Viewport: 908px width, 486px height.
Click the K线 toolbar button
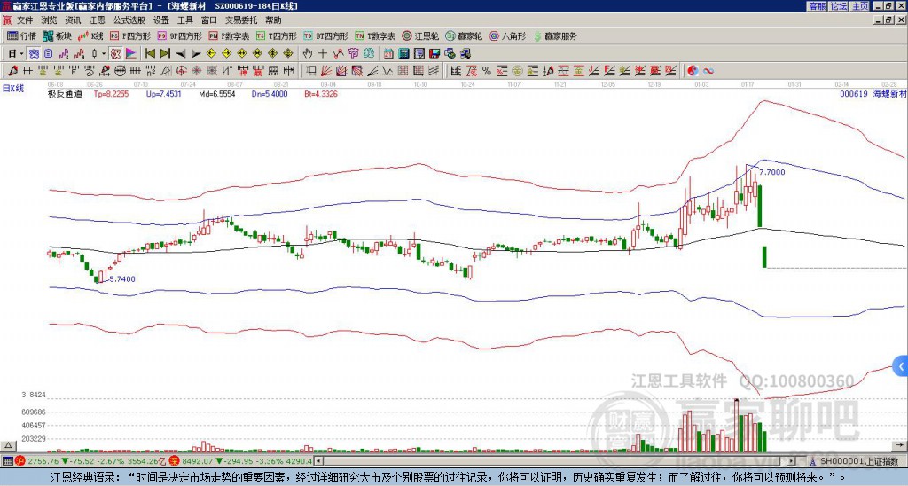coord(90,35)
